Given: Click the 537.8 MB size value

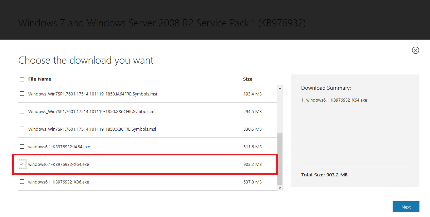Looking at the screenshot, I should pyautogui.click(x=253, y=182).
